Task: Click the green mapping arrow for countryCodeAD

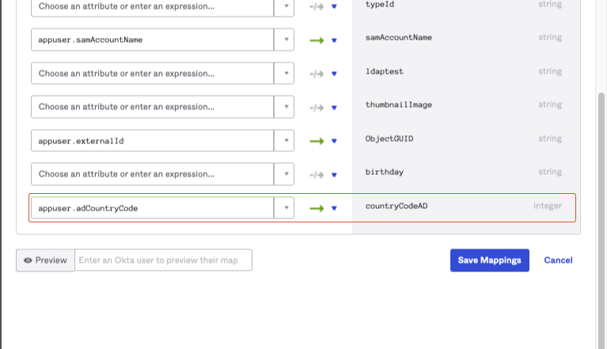Action: coord(317,208)
